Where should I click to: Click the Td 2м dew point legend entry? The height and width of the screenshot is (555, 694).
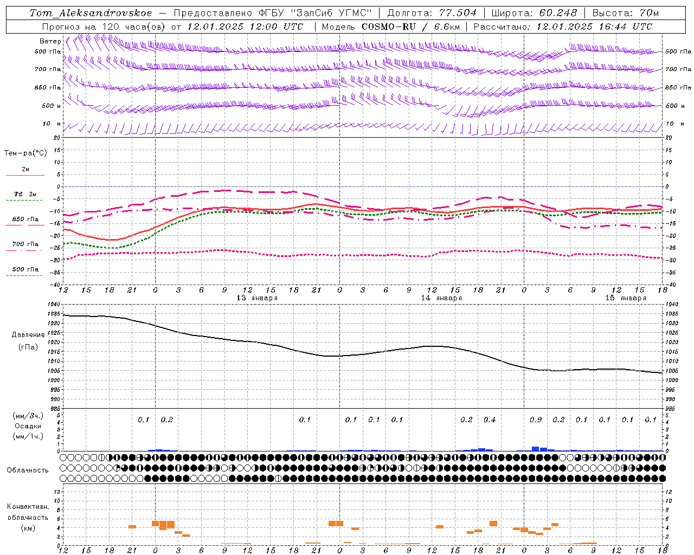(25, 194)
